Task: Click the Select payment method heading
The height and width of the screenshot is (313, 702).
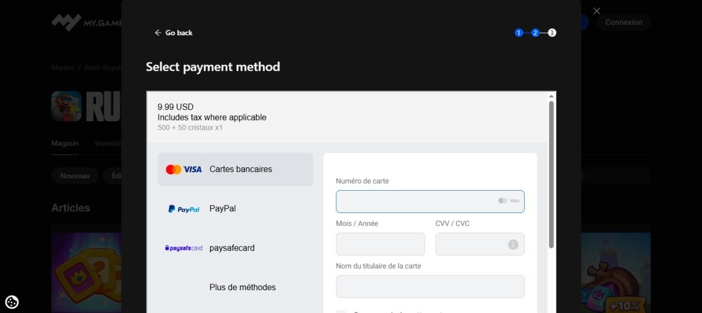Action: point(213,67)
